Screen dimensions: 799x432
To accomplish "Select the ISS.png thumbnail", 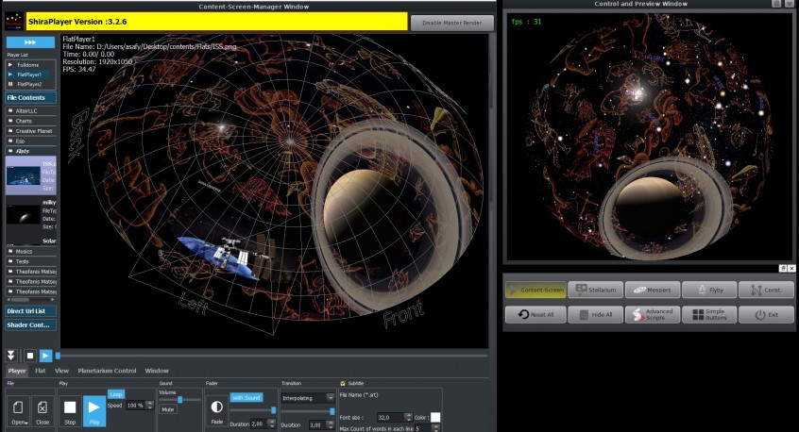I will [x=24, y=175].
